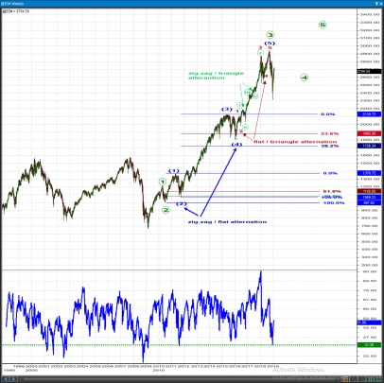Click the rightmost green grid icon

pyautogui.click(x=378, y=379)
